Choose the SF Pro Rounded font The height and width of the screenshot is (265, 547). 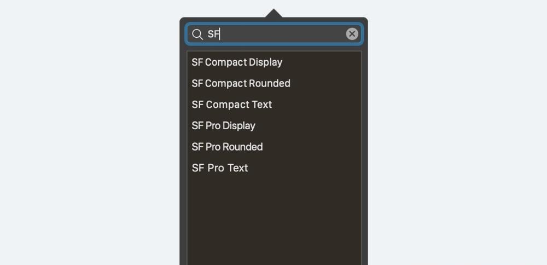[x=274, y=147]
